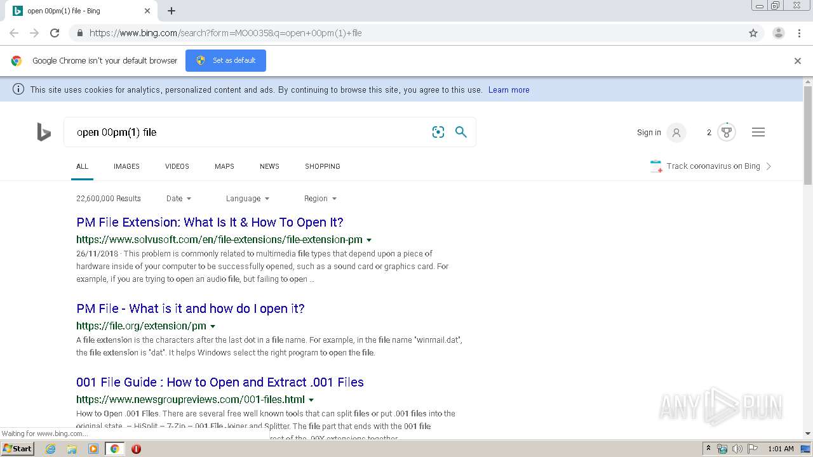Click Set as default button
This screenshot has height=457, width=813.
pos(225,60)
